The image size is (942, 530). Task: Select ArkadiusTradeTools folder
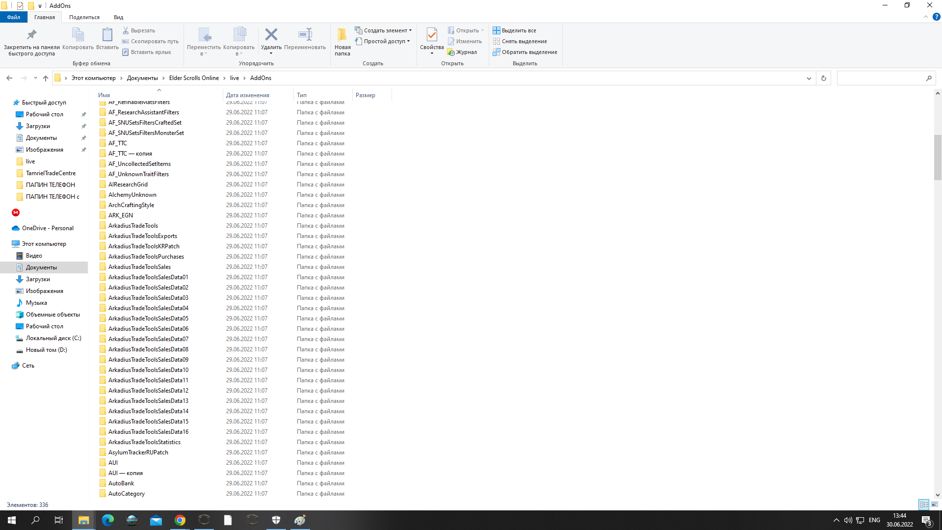(133, 226)
